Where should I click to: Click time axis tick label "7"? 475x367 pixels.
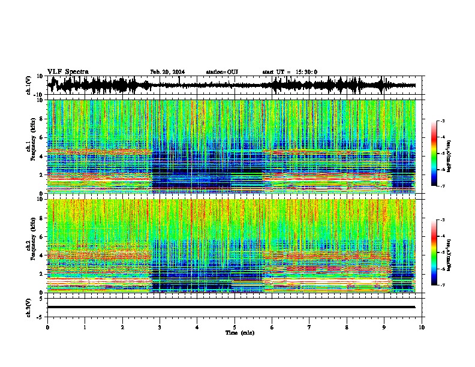coord(309,327)
